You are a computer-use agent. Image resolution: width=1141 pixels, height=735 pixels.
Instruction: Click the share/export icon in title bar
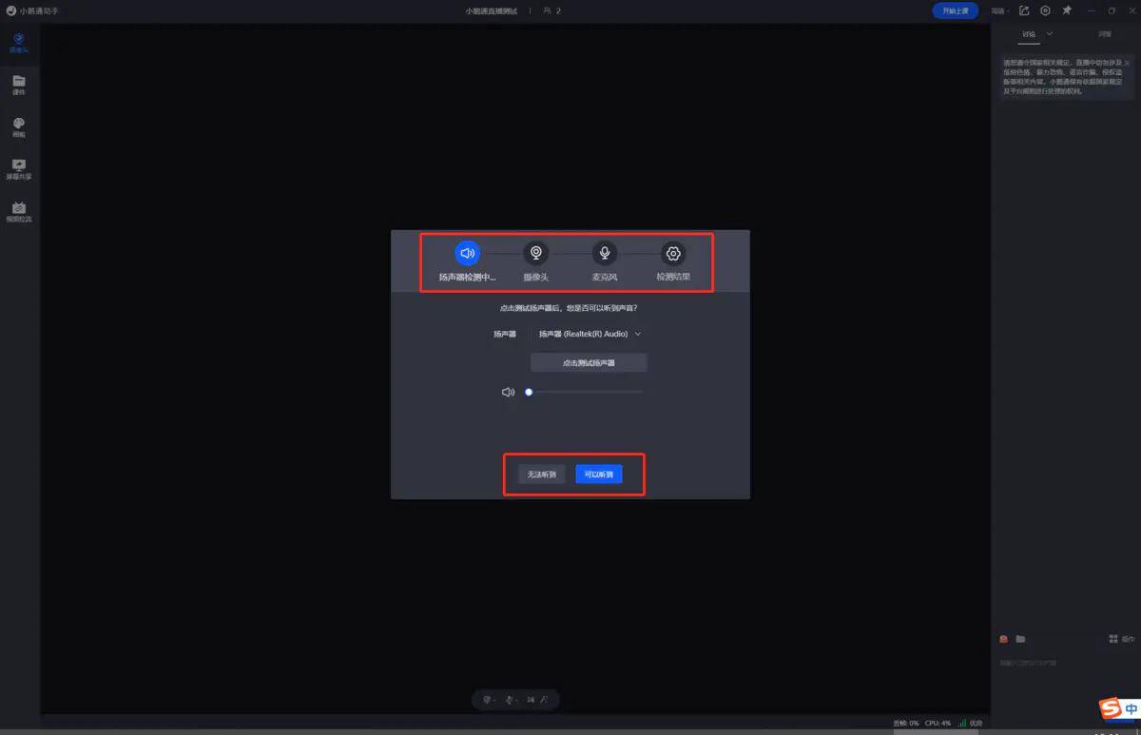click(x=1024, y=10)
